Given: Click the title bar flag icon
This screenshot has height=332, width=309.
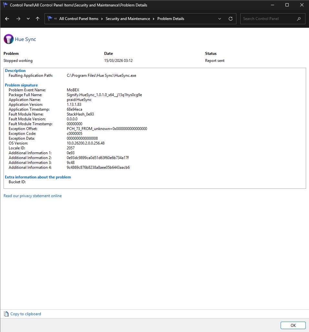Looking at the screenshot, I should pyautogui.click(x=5, y=5).
